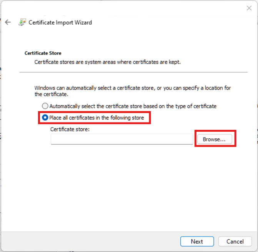
Task: Click the 'Certificate store:' field label
Action: point(70,129)
